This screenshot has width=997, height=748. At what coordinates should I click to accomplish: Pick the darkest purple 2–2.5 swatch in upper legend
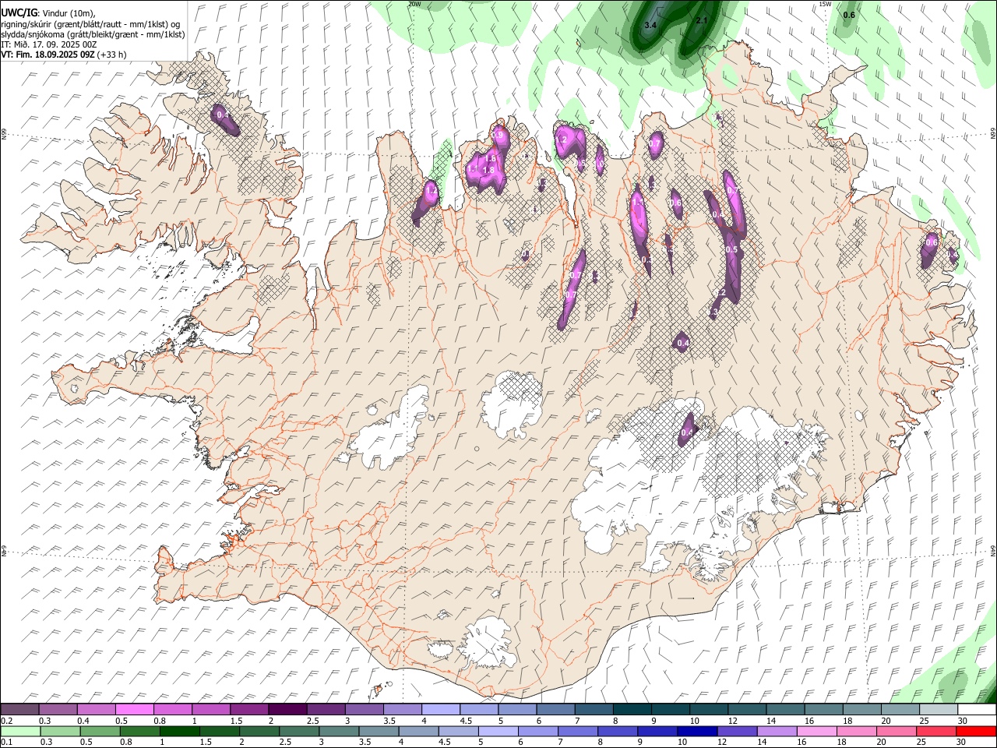pyautogui.click(x=287, y=709)
